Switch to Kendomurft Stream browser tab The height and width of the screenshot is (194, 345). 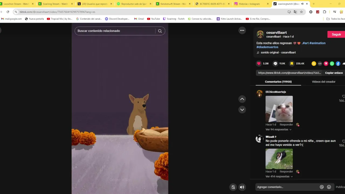point(173,4)
